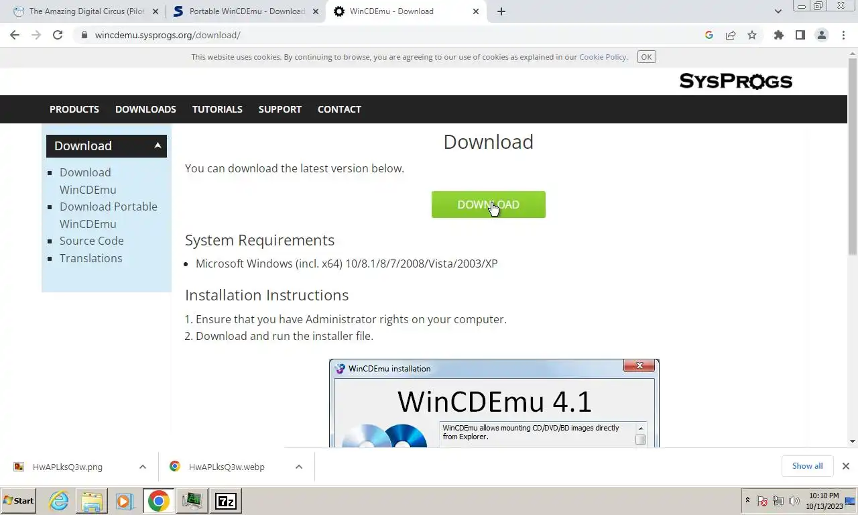This screenshot has width=858, height=515.
Task: Open the Google icon in the address bar
Action: tap(709, 35)
